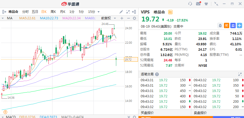Expand the MACD indicator selector arrow

pos(3,117)
